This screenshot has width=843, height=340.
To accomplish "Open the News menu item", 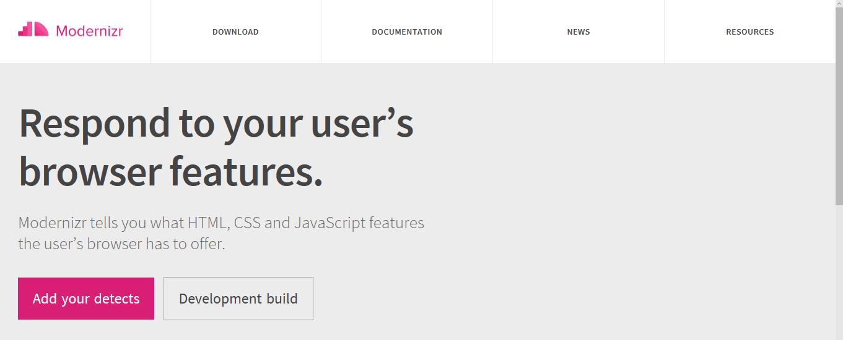I will pyautogui.click(x=579, y=32).
